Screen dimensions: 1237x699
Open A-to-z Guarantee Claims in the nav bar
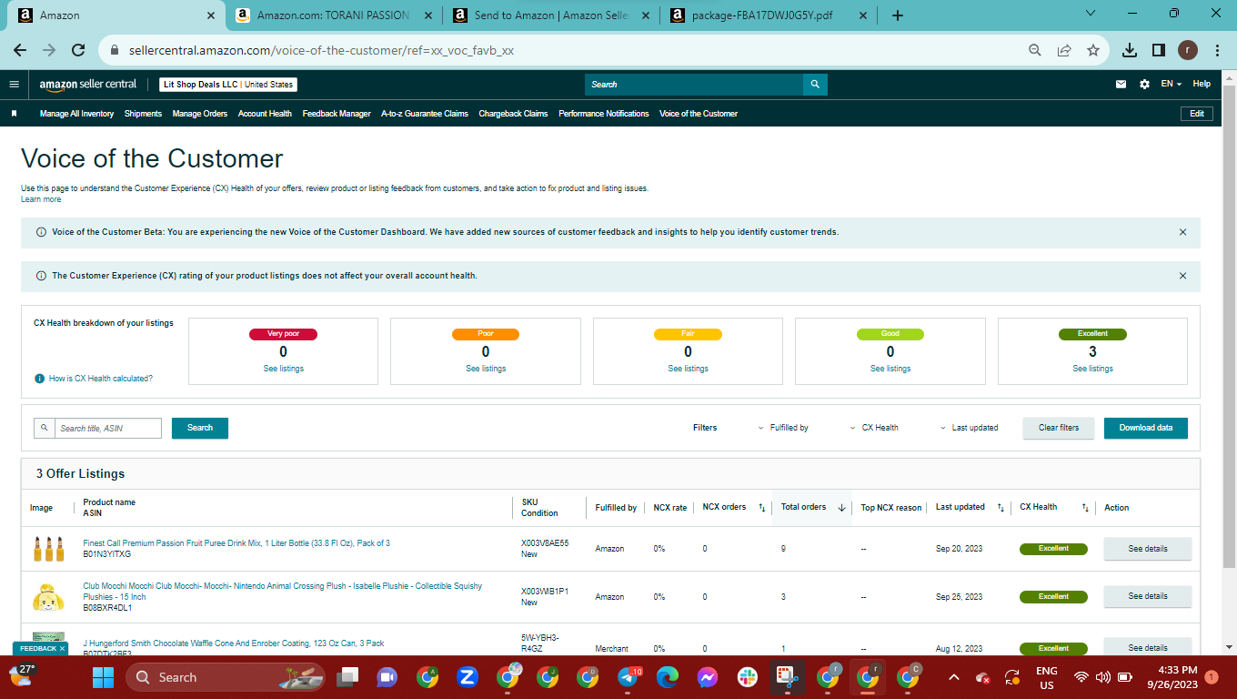tap(425, 114)
